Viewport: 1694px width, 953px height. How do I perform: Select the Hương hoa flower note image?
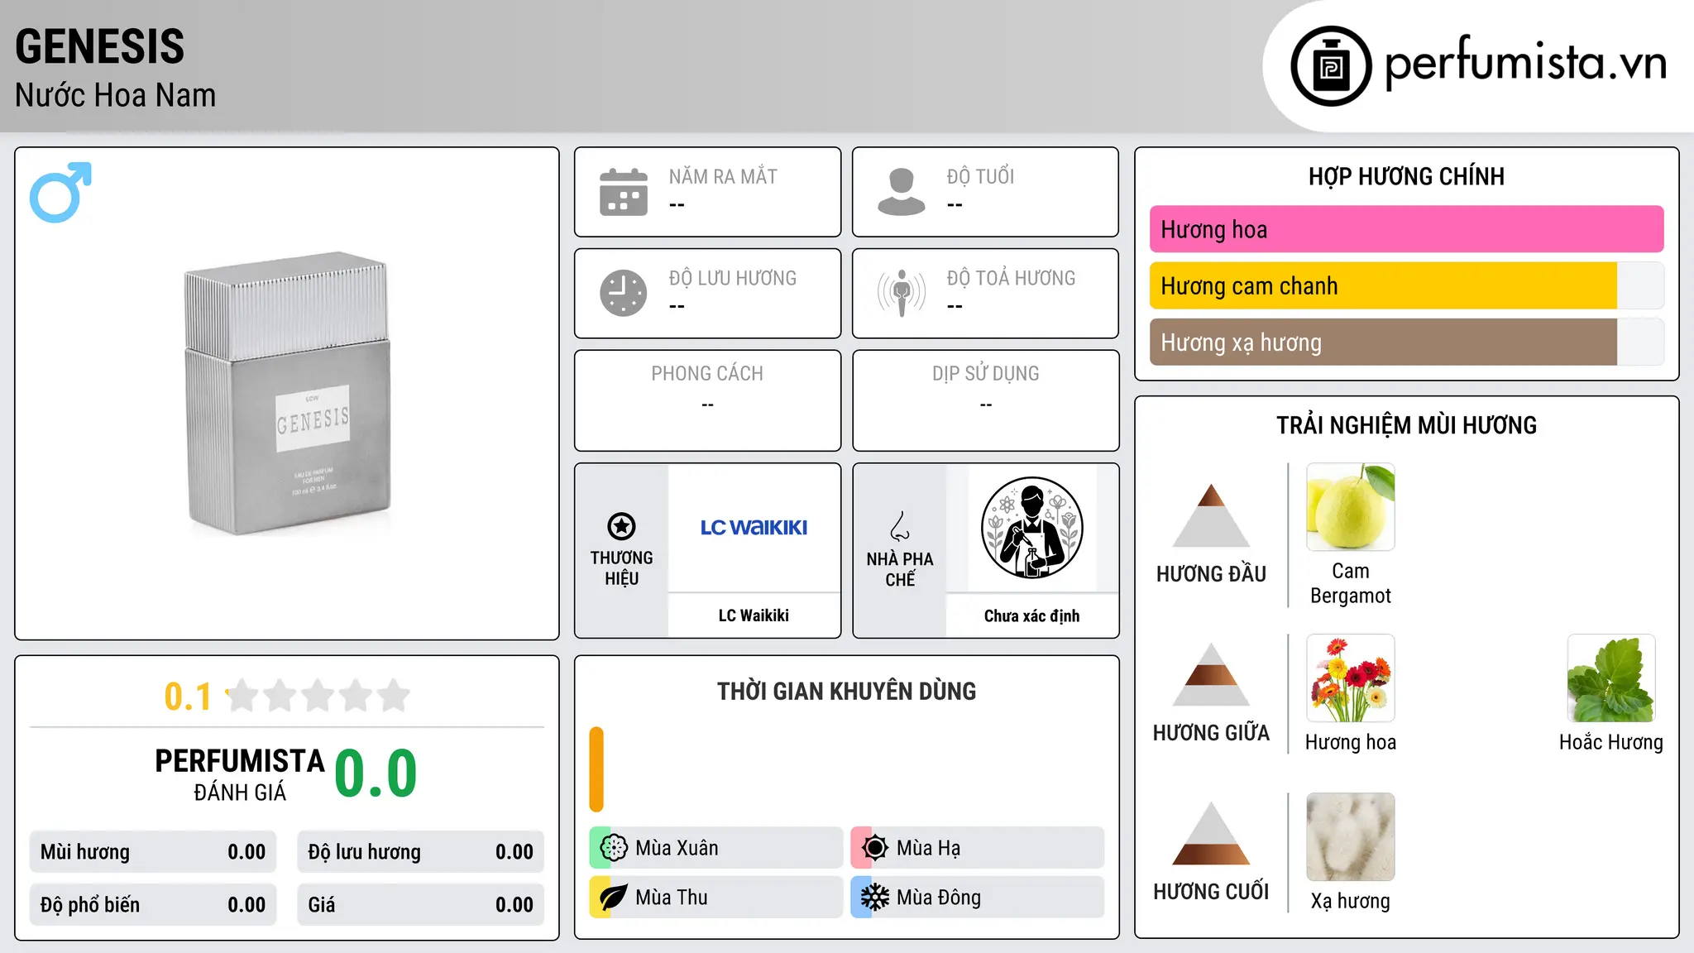pos(1351,678)
